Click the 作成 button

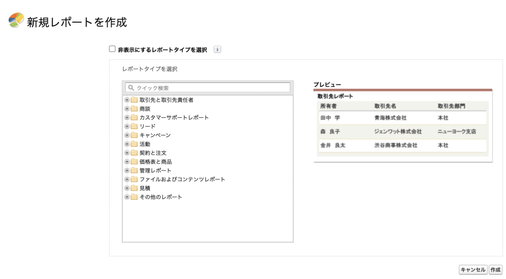tap(495, 270)
